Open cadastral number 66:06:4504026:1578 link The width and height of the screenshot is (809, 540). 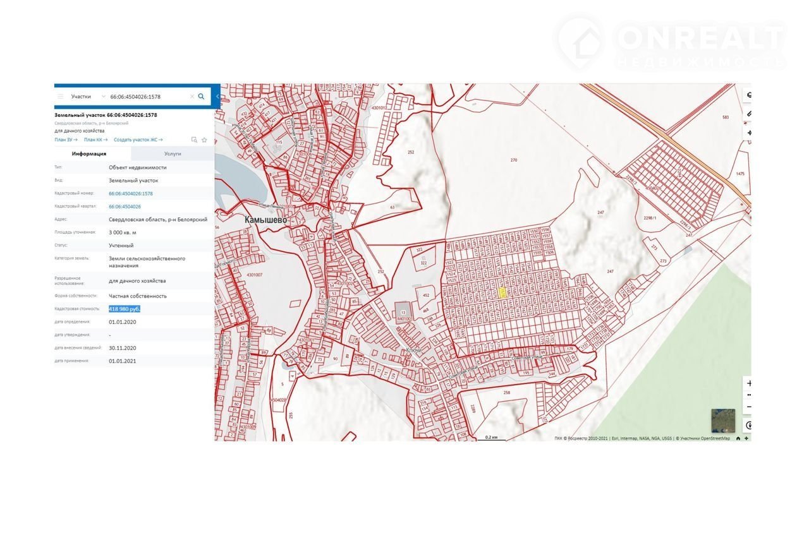[131, 194]
